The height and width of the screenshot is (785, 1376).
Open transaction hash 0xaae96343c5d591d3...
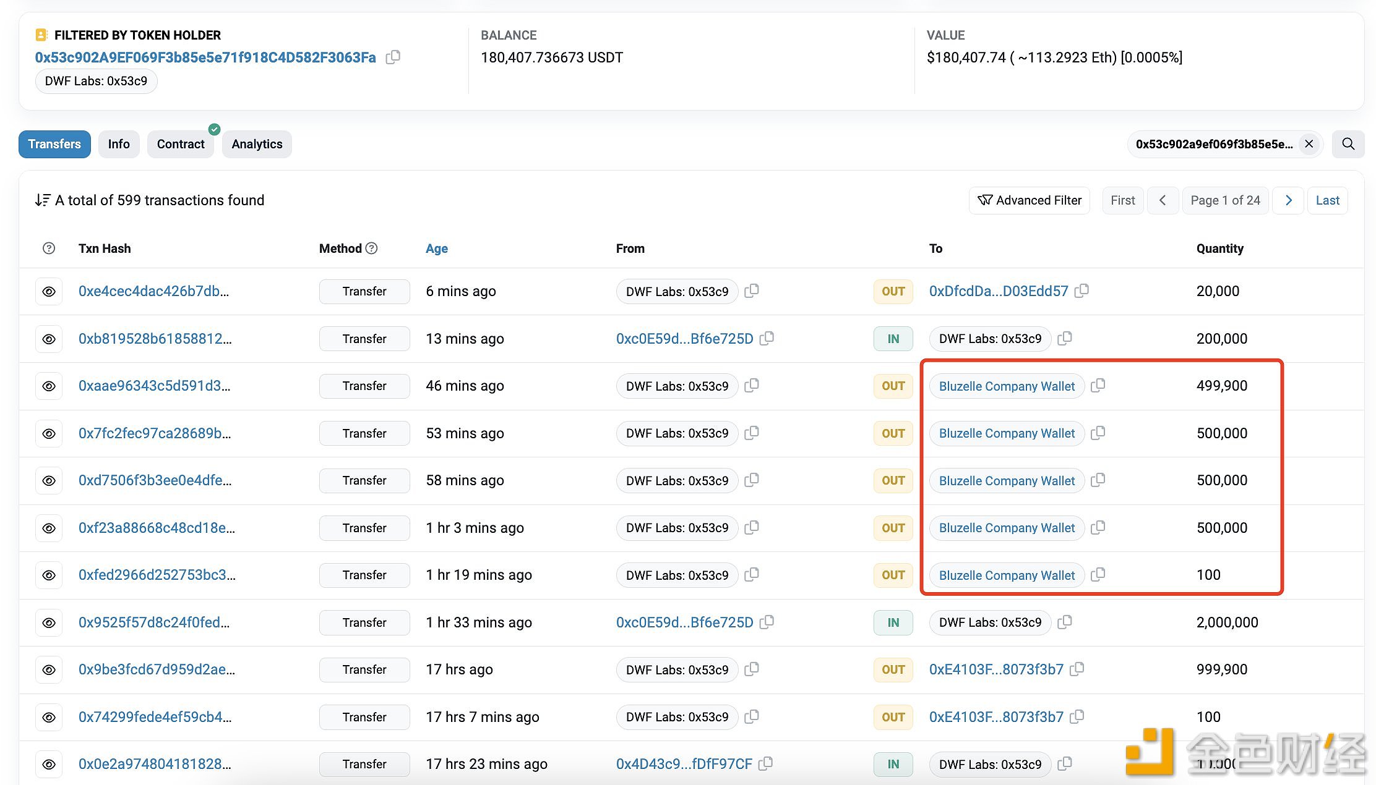click(x=154, y=386)
